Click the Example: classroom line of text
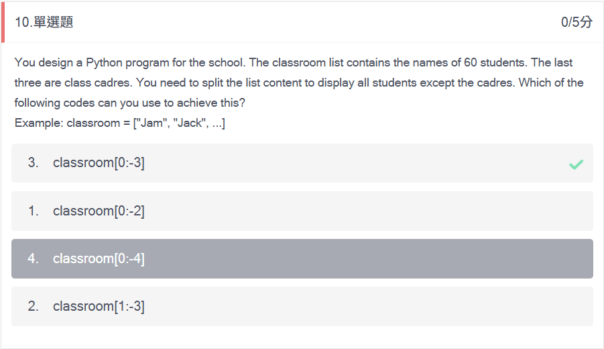The width and height of the screenshot is (604, 349). 120,123
